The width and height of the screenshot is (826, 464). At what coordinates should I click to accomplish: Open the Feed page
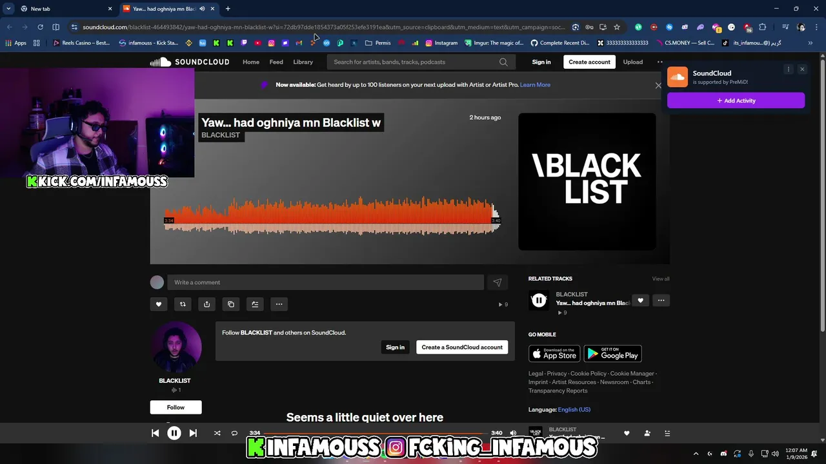tap(276, 62)
